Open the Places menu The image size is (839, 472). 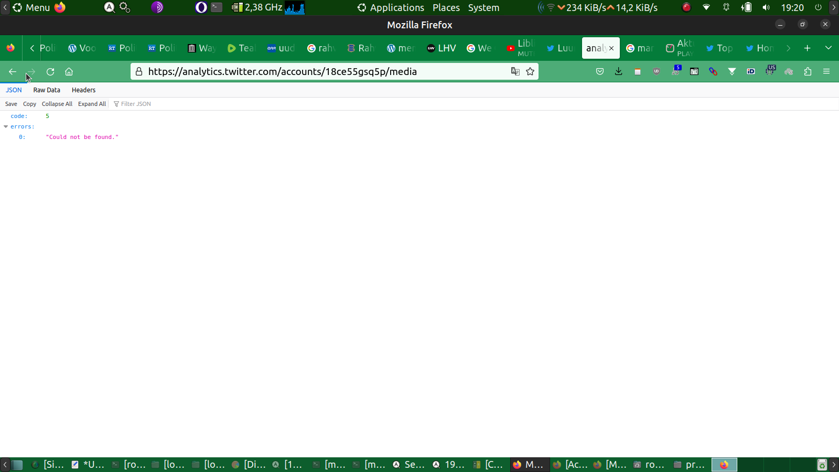(446, 7)
